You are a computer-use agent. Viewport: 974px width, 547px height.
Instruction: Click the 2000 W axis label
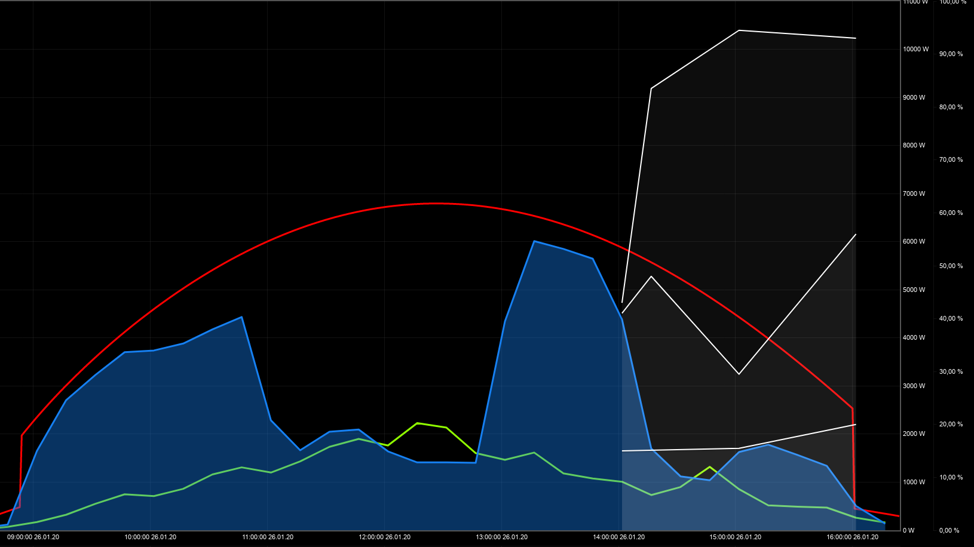(x=914, y=434)
